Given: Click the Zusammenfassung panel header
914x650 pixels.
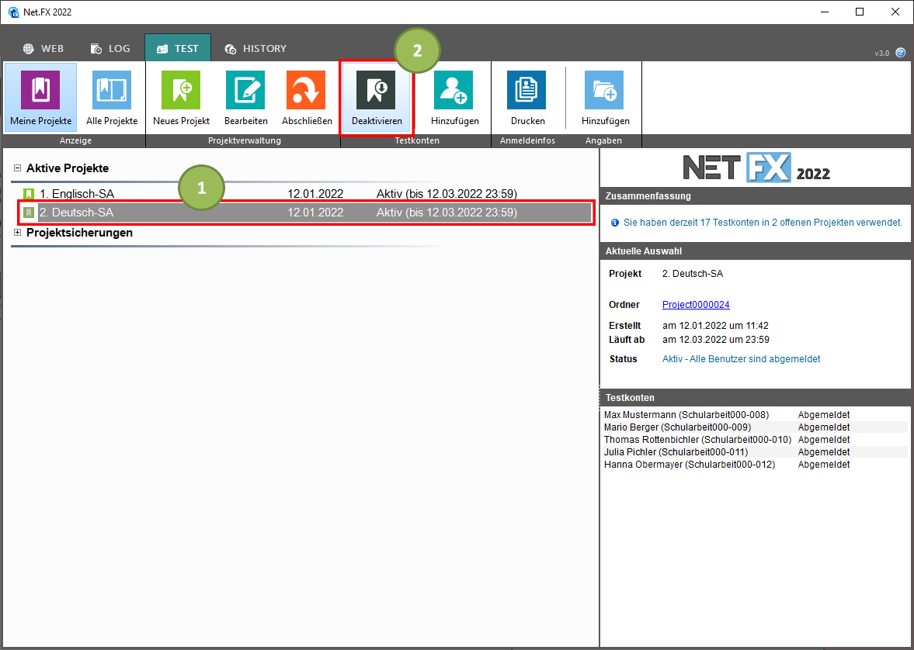Looking at the screenshot, I should [x=756, y=196].
